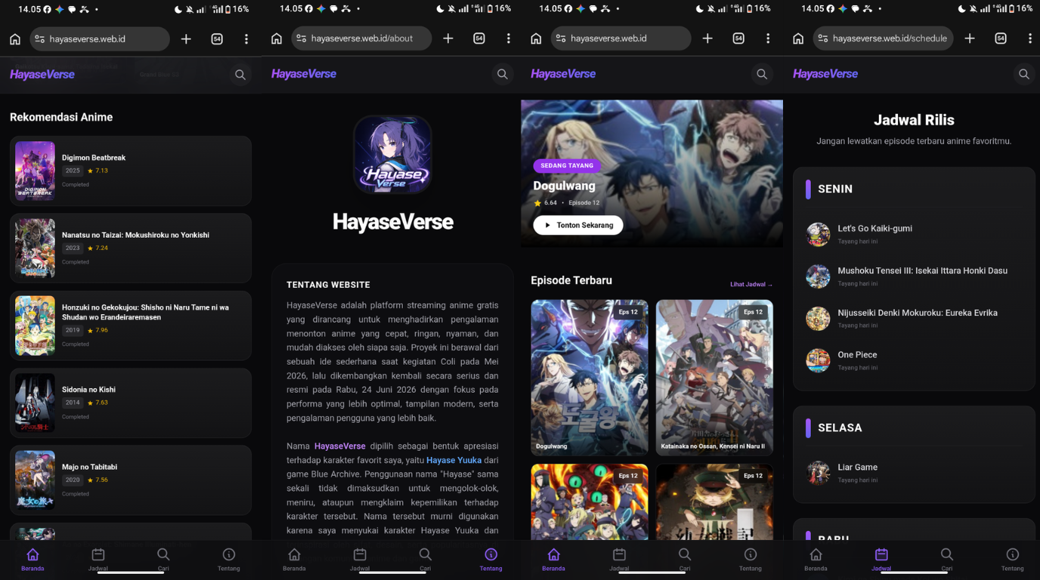Select Cari tab on Dogulwang banner screen
Screen dimensions: 1040x580
coord(685,560)
